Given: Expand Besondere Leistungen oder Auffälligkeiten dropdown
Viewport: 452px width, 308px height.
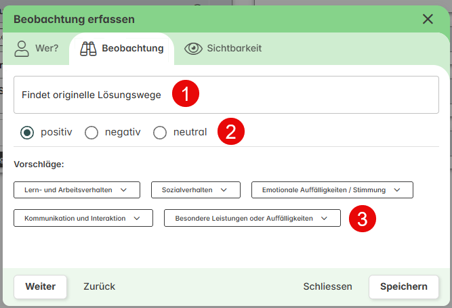Looking at the screenshot, I should coord(252,218).
